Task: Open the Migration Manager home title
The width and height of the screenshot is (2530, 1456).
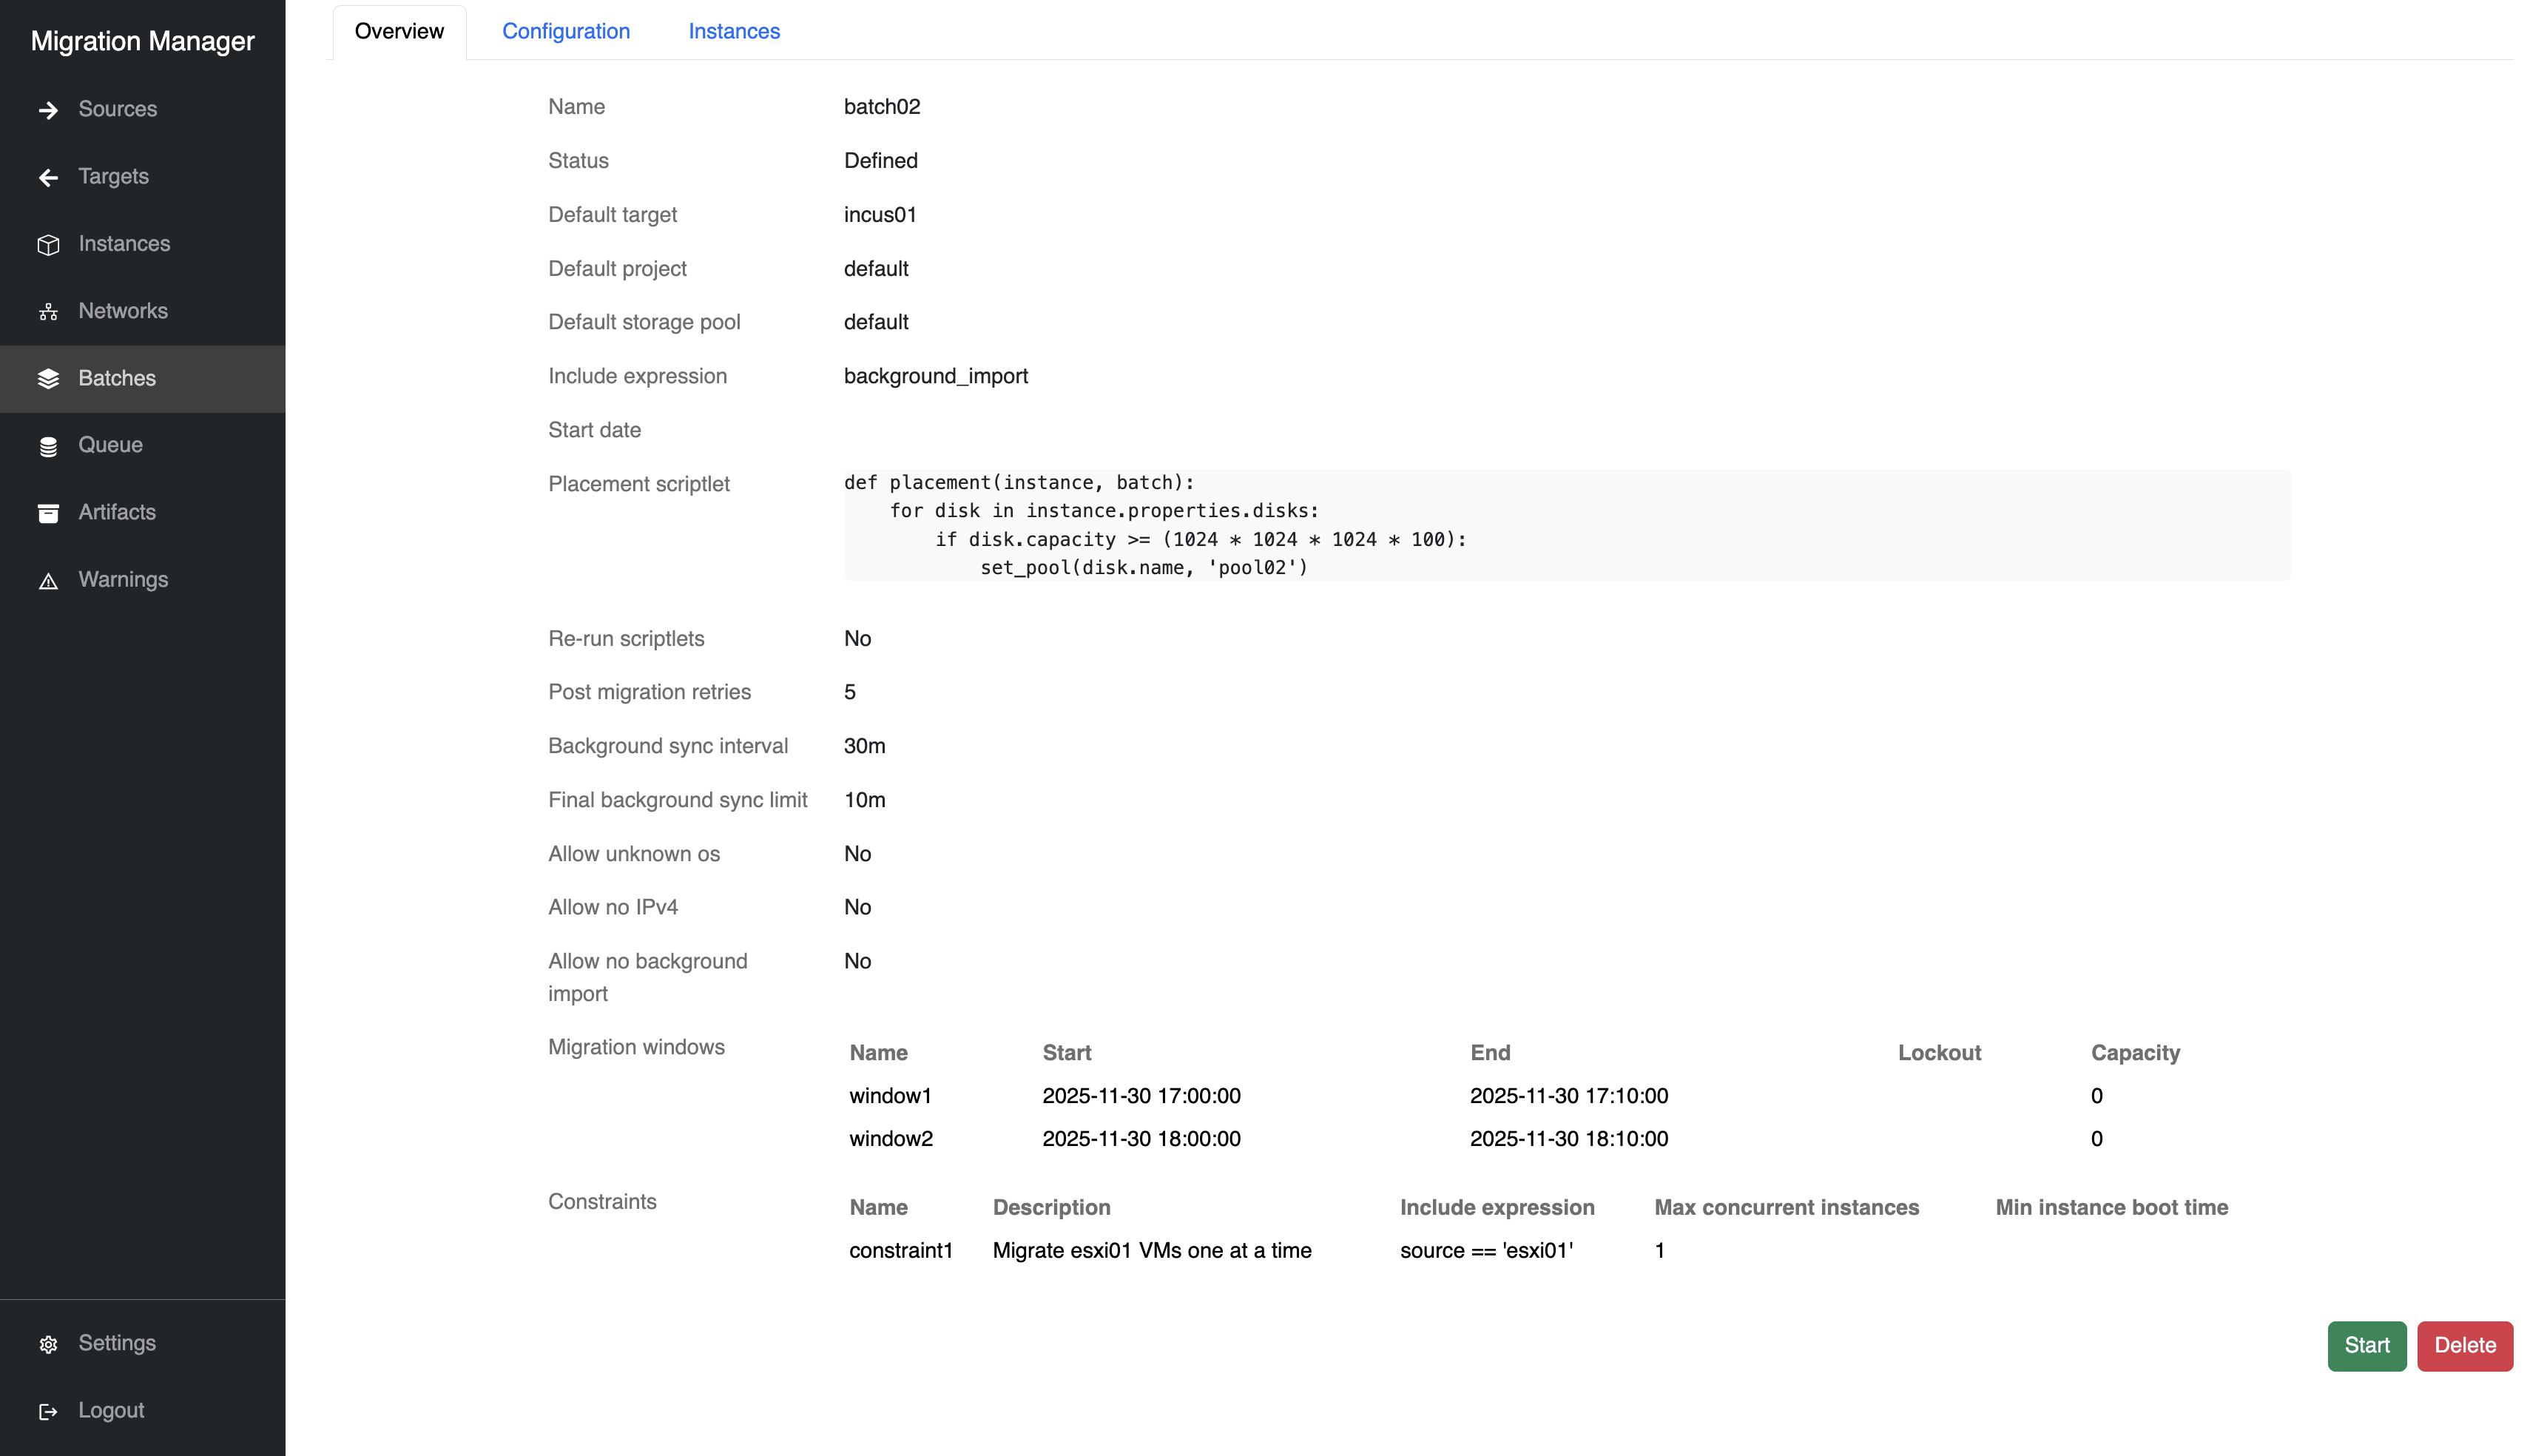Action: tap(142, 41)
